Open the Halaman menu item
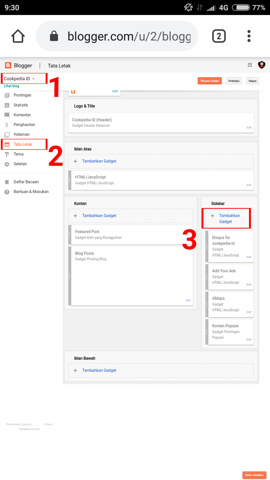The image size is (270, 480). point(22,134)
